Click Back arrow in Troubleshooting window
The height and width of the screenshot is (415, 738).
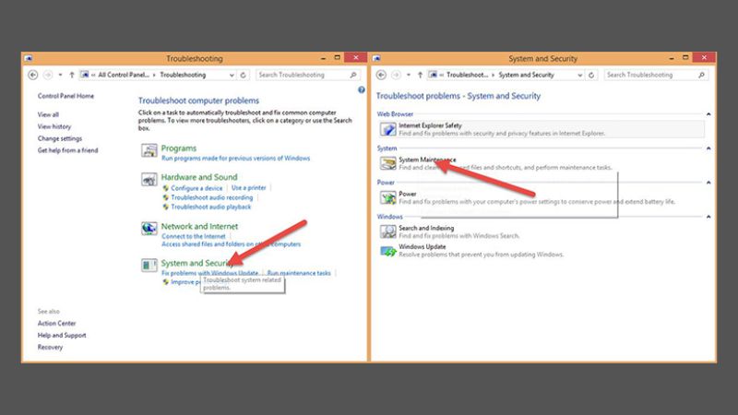point(33,75)
